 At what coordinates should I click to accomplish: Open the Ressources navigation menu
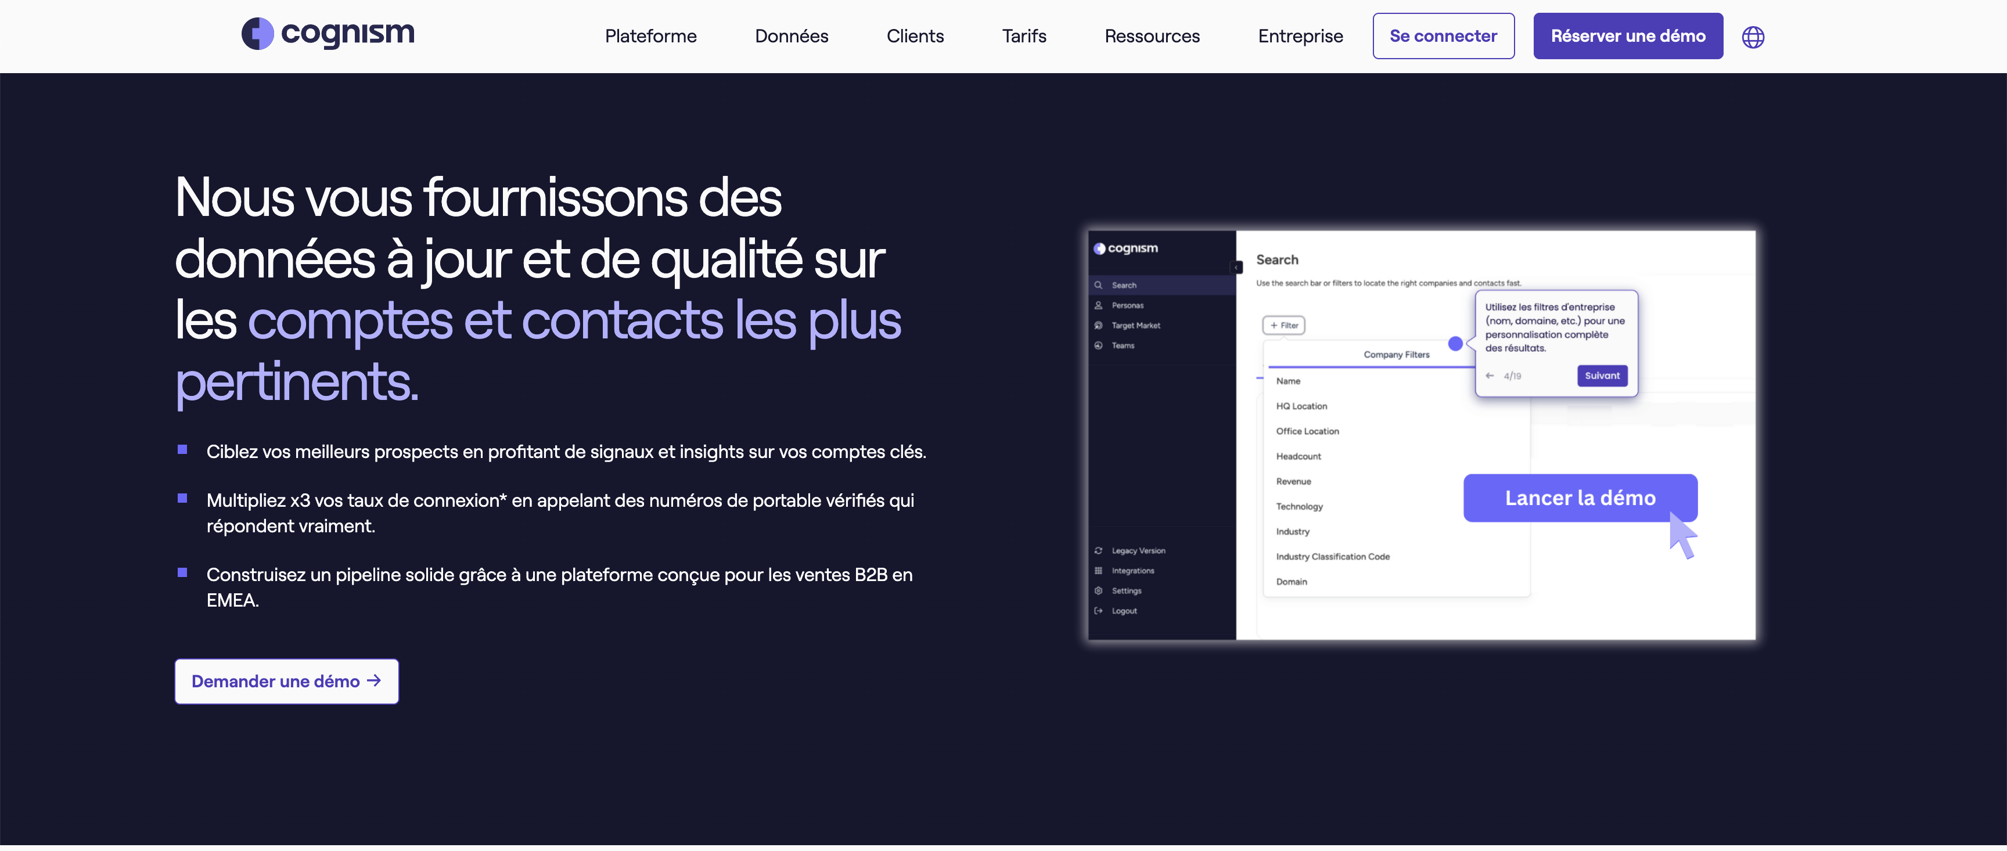(x=1152, y=37)
